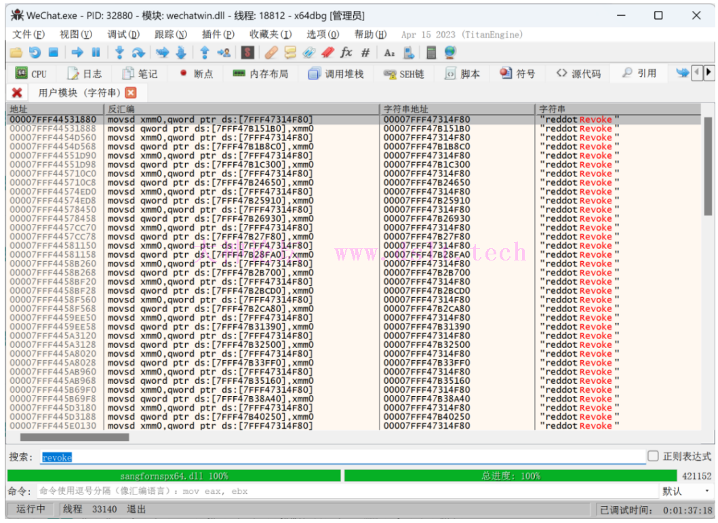Open the 帮助 menu
Viewport: 718px width, 523px height.
(370, 35)
